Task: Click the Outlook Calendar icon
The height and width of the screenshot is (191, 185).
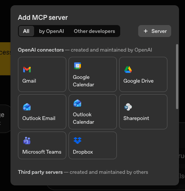Action: (x=78, y=103)
